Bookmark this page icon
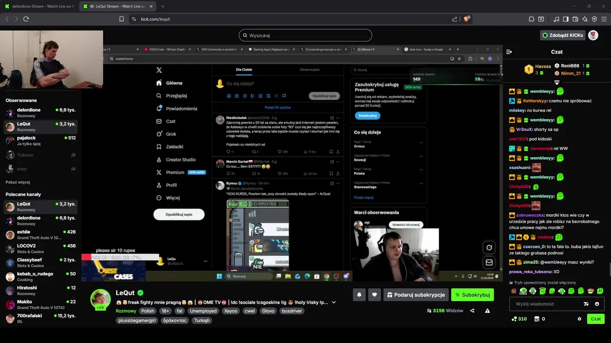 click(x=121, y=19)
